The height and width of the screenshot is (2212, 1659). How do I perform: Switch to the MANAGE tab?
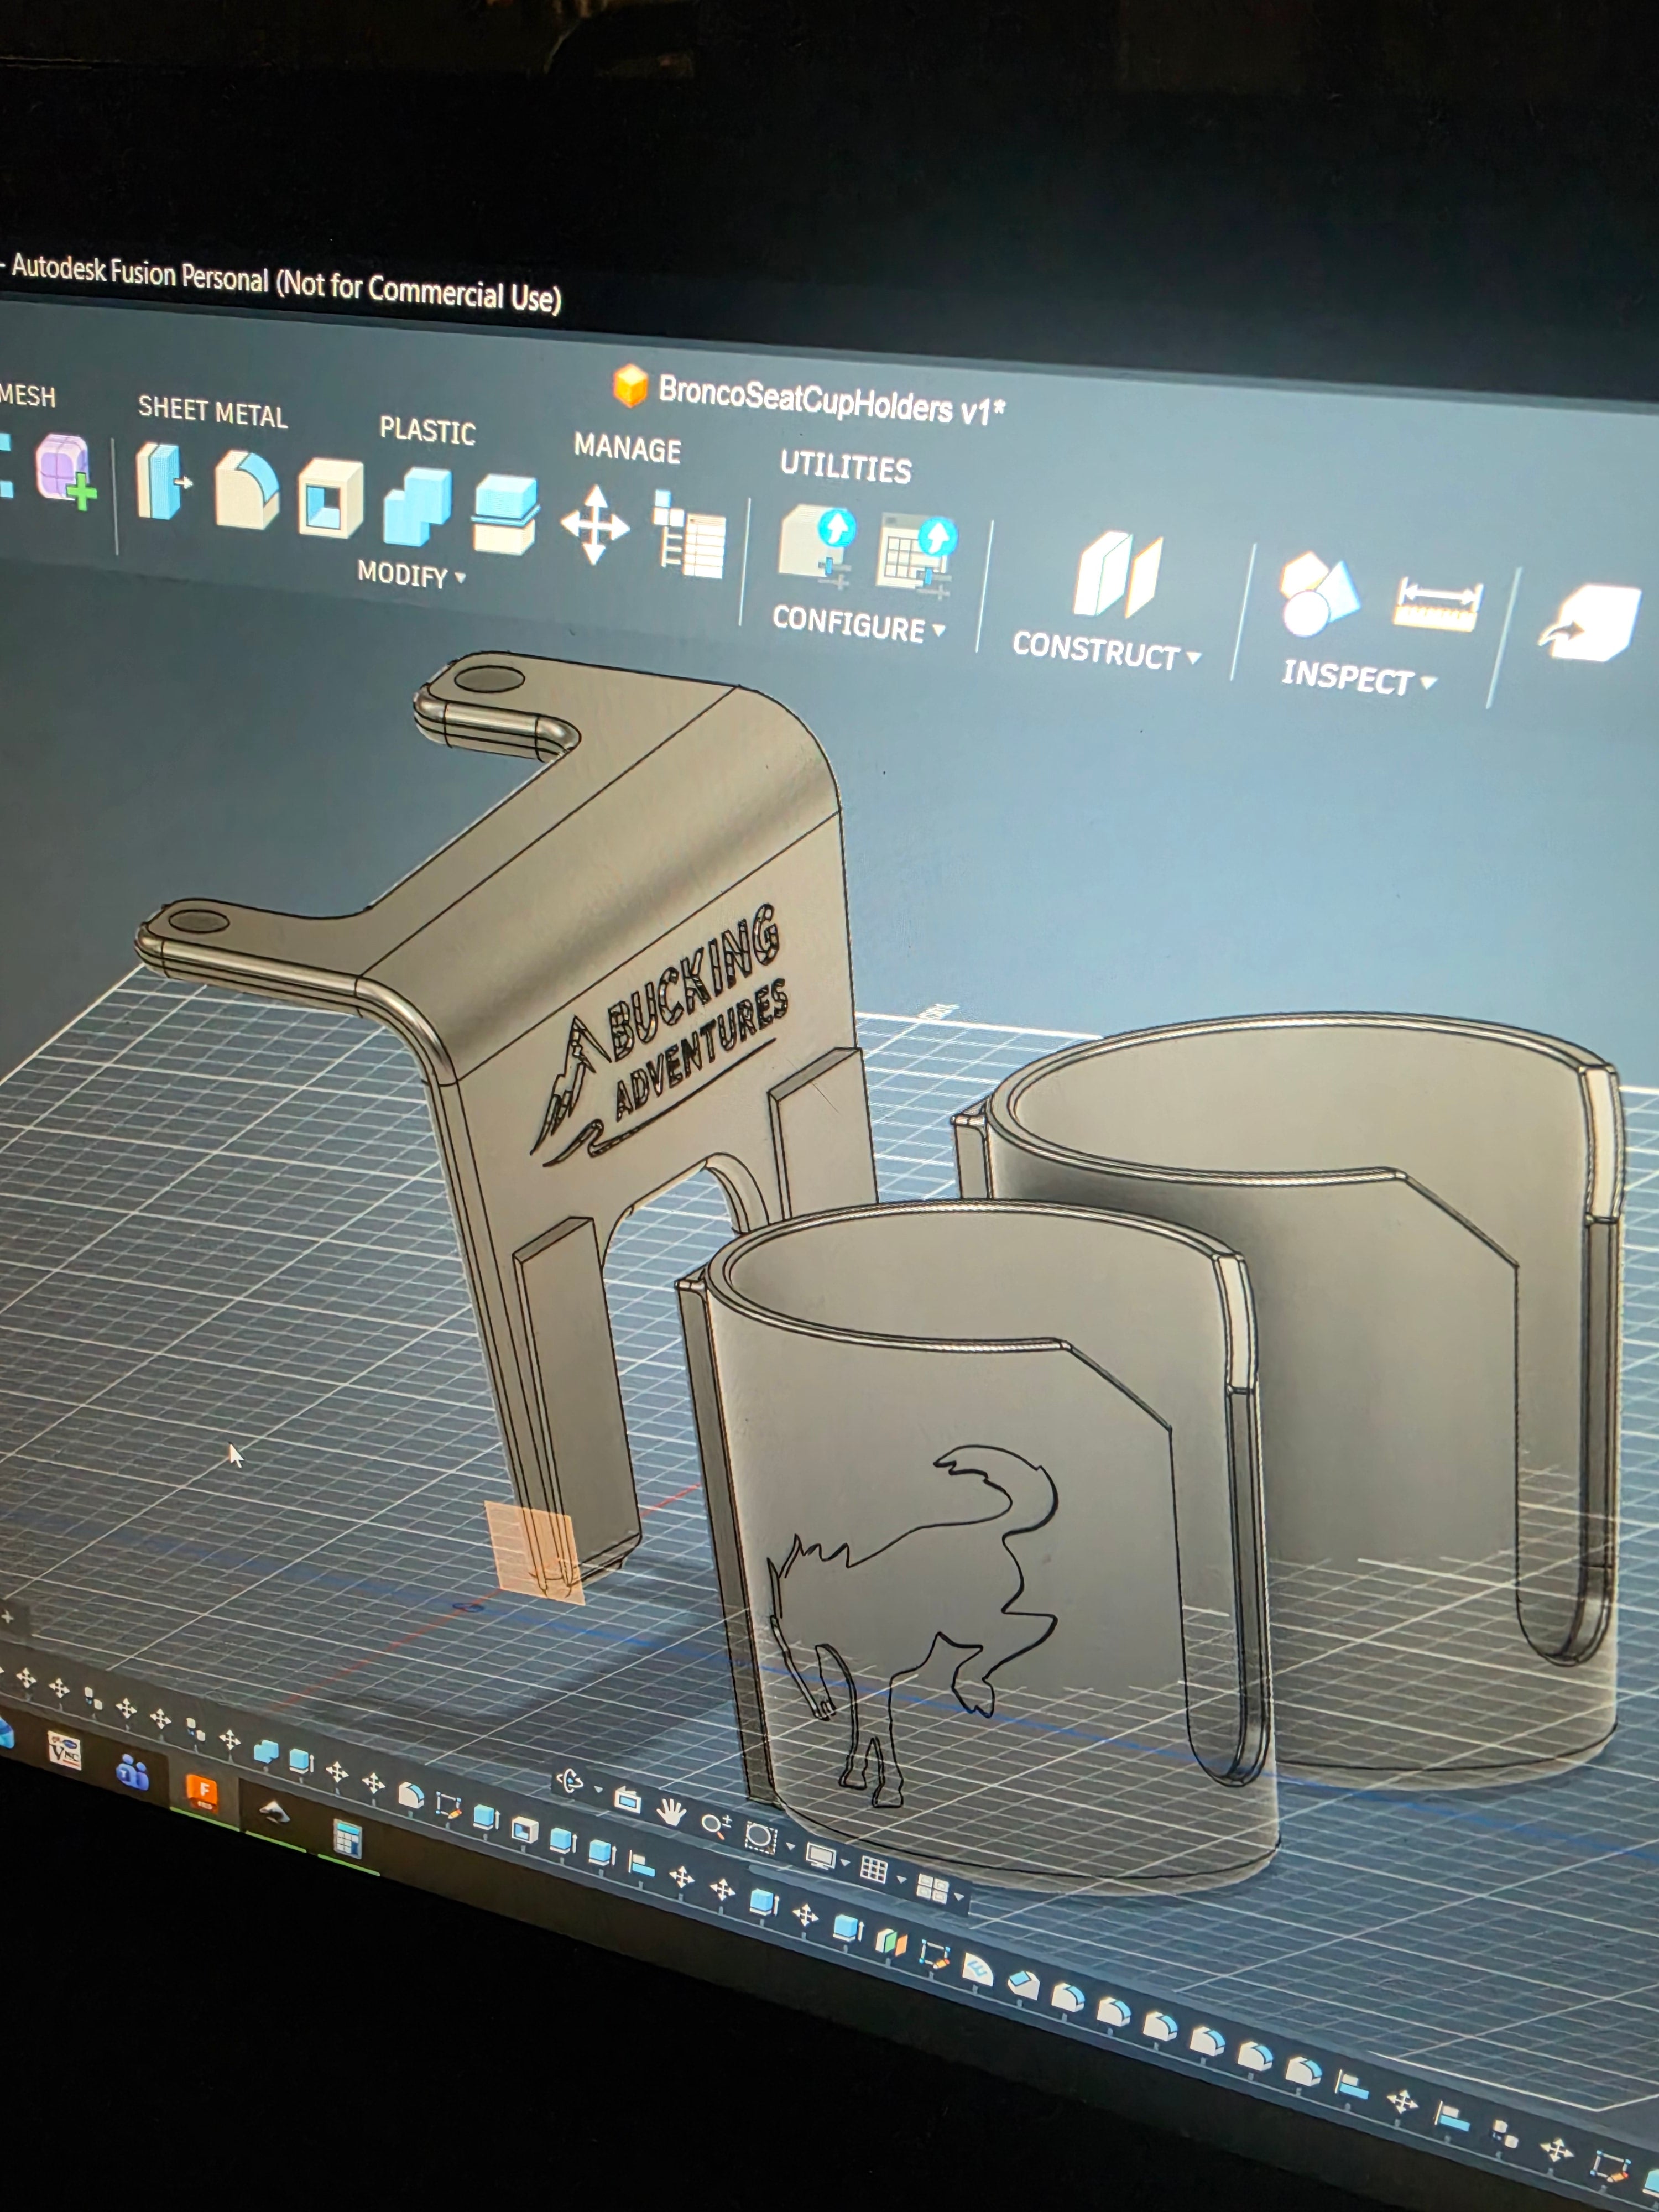click(627, 448)
